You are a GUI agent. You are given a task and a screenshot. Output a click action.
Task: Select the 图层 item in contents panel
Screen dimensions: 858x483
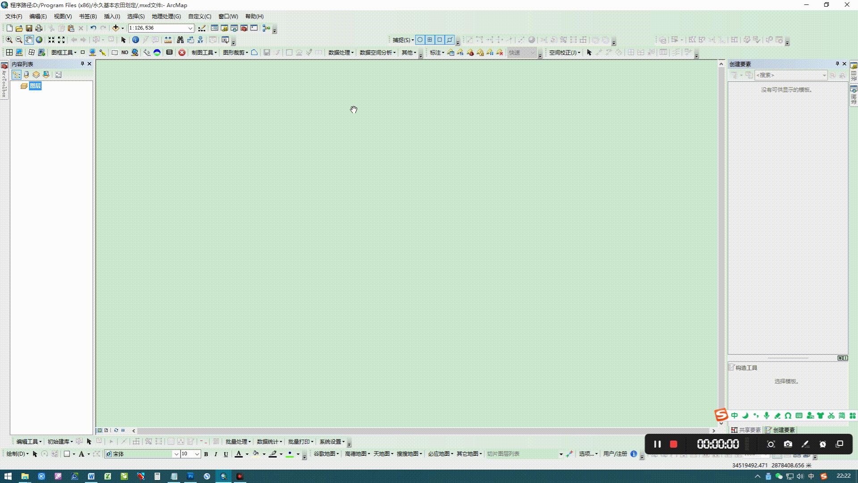pyautogui.click(x=36, y=86)
